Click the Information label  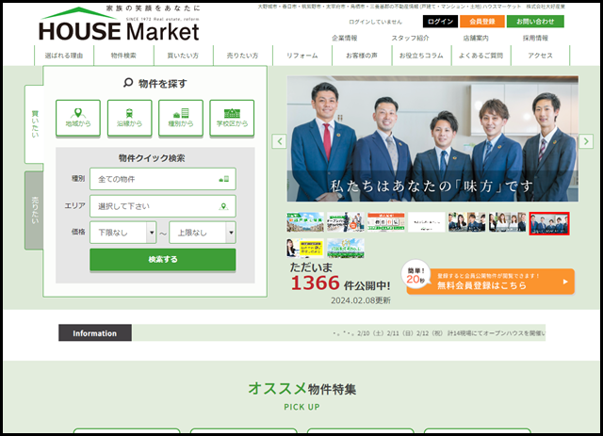click(x=95, y=333)
